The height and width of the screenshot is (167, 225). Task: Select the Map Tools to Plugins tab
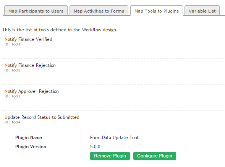tap(157, 11)
